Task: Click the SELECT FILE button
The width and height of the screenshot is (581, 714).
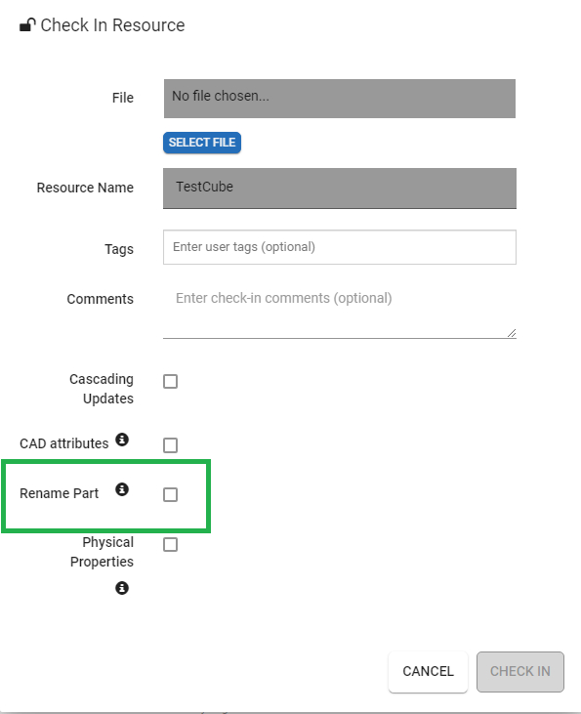Action: pyautogui.click(x=202, y=143)
